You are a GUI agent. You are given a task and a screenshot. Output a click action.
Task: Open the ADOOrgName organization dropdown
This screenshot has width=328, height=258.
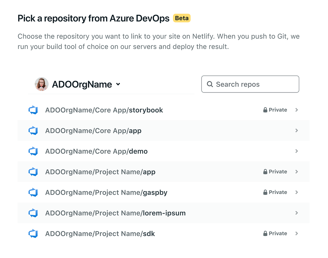click(118, 84)
